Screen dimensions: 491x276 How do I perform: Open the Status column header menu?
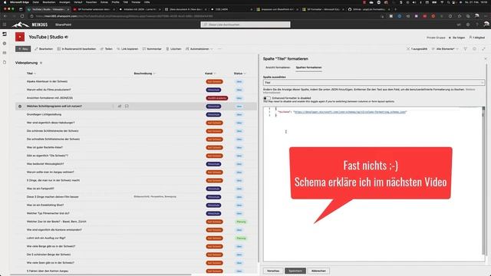click(239, 74)
